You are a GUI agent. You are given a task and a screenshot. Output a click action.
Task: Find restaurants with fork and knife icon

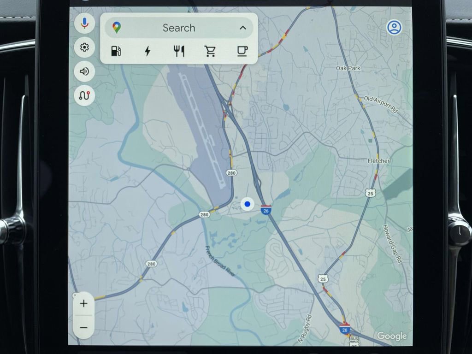pyautogui.click(x=179, y=51)
